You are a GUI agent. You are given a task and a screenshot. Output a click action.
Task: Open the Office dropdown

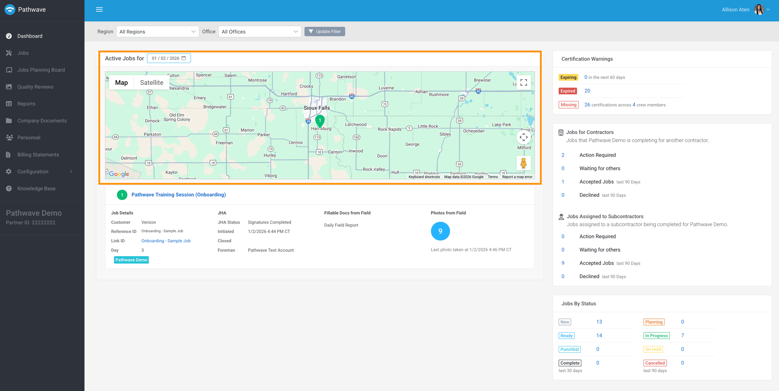260,32
